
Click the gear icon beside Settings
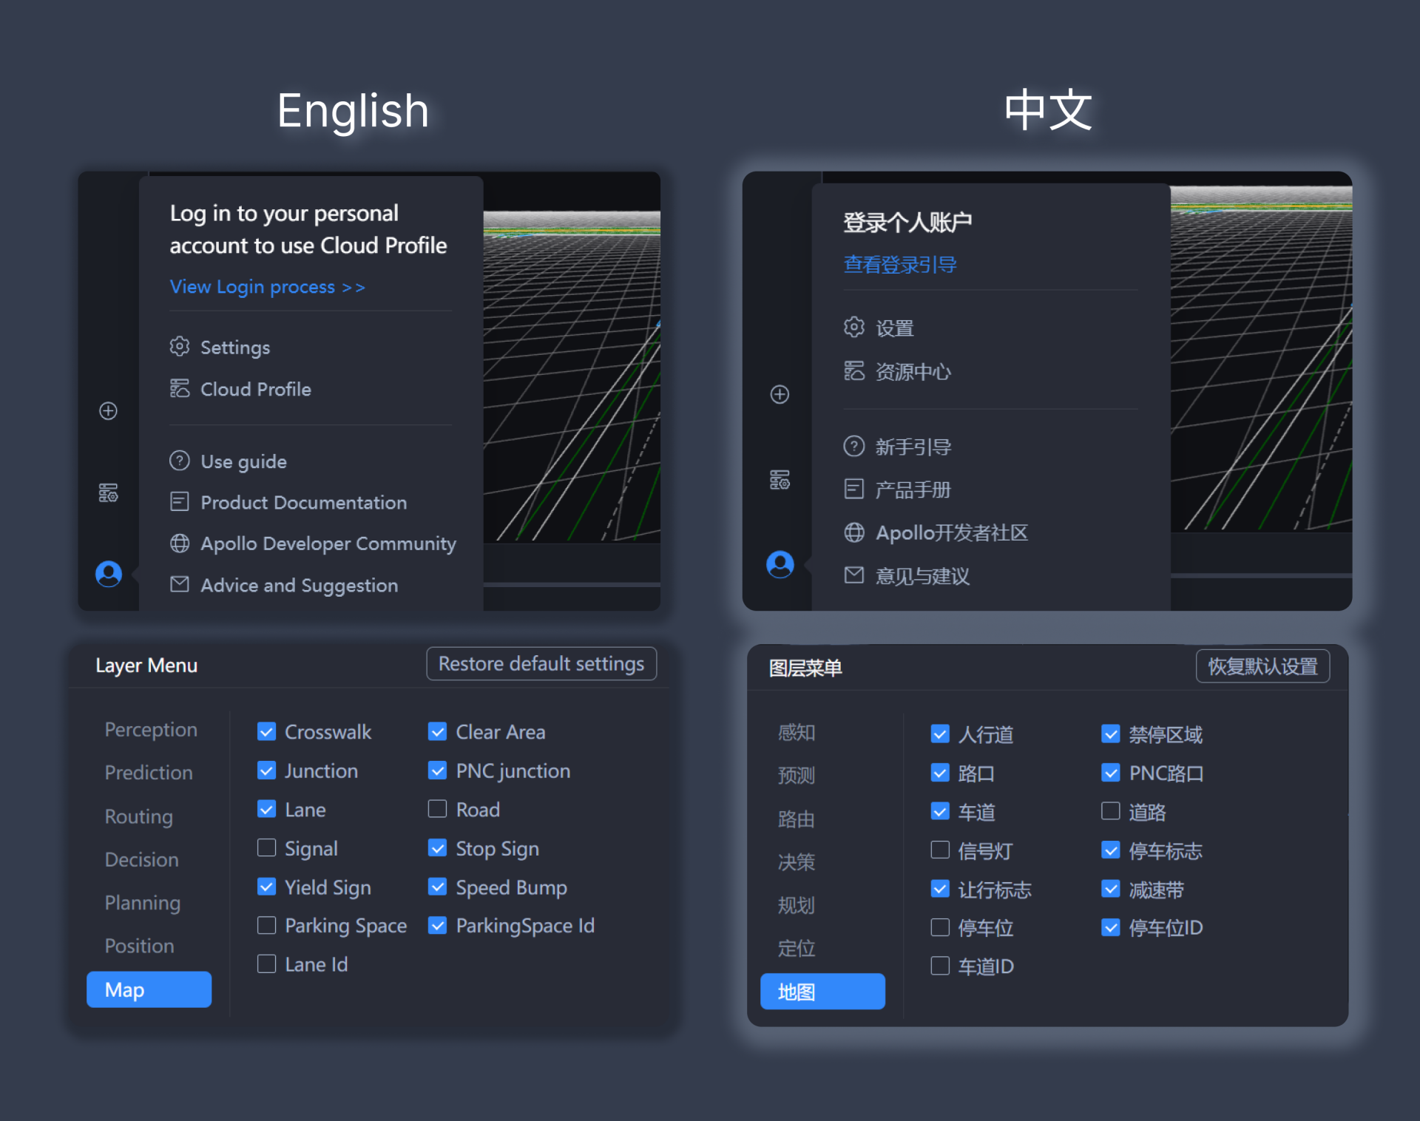click(180, 347)
